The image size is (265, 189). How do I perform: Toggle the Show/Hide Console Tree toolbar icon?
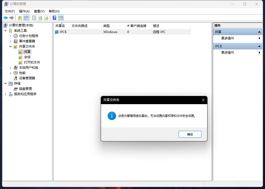pos(26,18)
